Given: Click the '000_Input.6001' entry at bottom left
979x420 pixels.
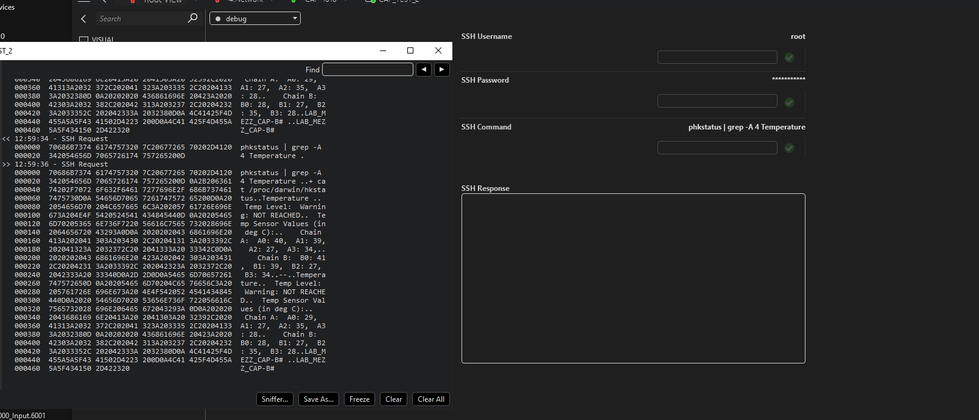Looking at the screenshot, I should point(23,416).
